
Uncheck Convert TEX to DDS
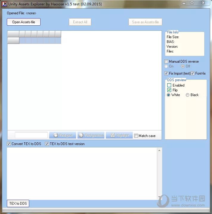point(9,144)
